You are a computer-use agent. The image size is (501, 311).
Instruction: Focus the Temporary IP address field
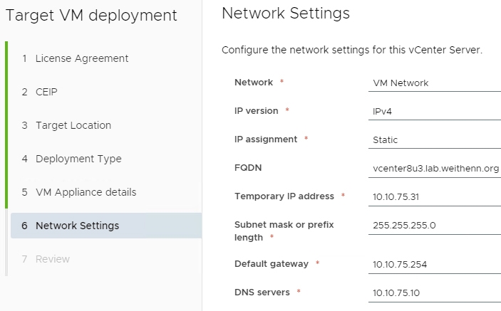435,197
